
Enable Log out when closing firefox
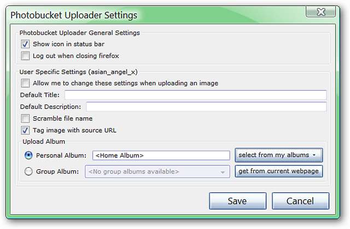click(25, 56)
